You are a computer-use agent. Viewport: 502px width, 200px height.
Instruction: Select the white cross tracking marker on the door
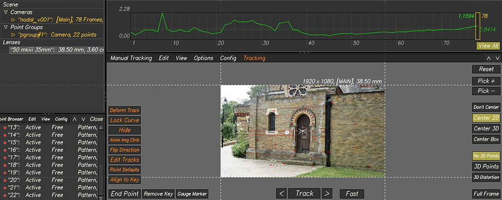point(303,131)
